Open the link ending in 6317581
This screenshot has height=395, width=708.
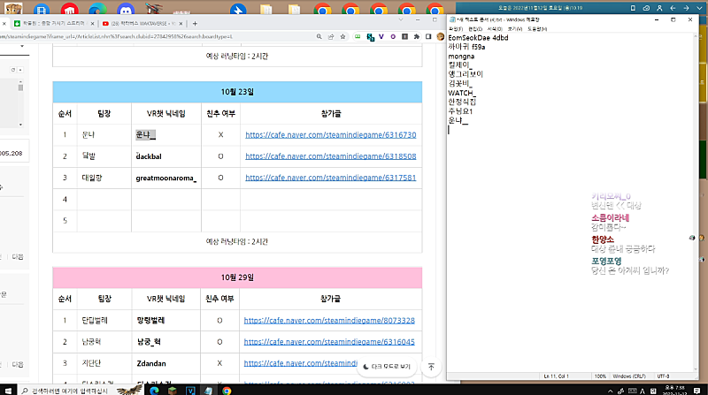coord(330,178)
